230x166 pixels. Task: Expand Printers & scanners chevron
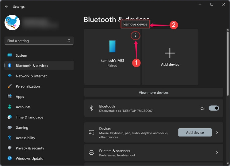(x=217, y=153)
